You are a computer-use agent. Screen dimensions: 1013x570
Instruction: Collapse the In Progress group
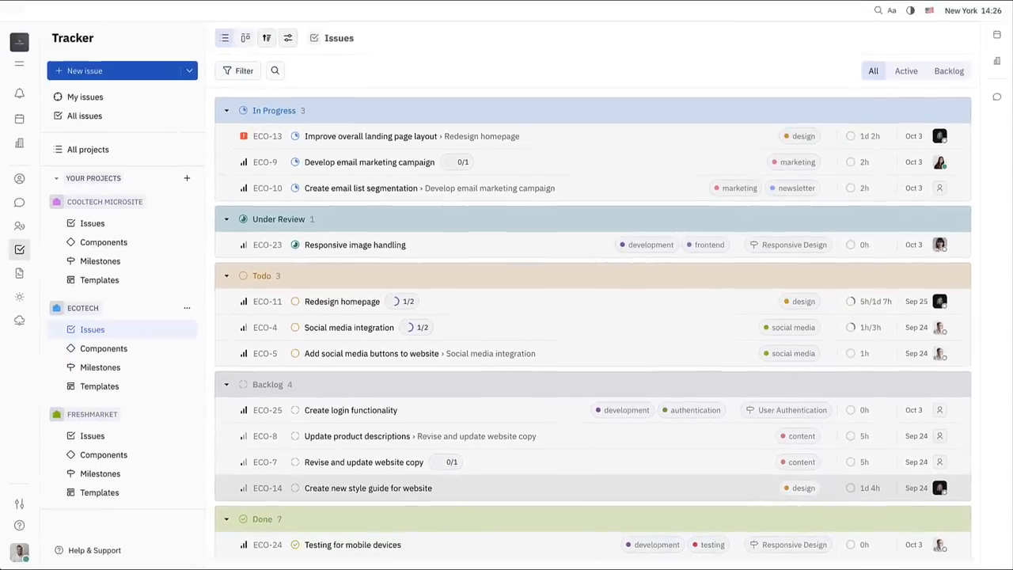coord(226,111)
